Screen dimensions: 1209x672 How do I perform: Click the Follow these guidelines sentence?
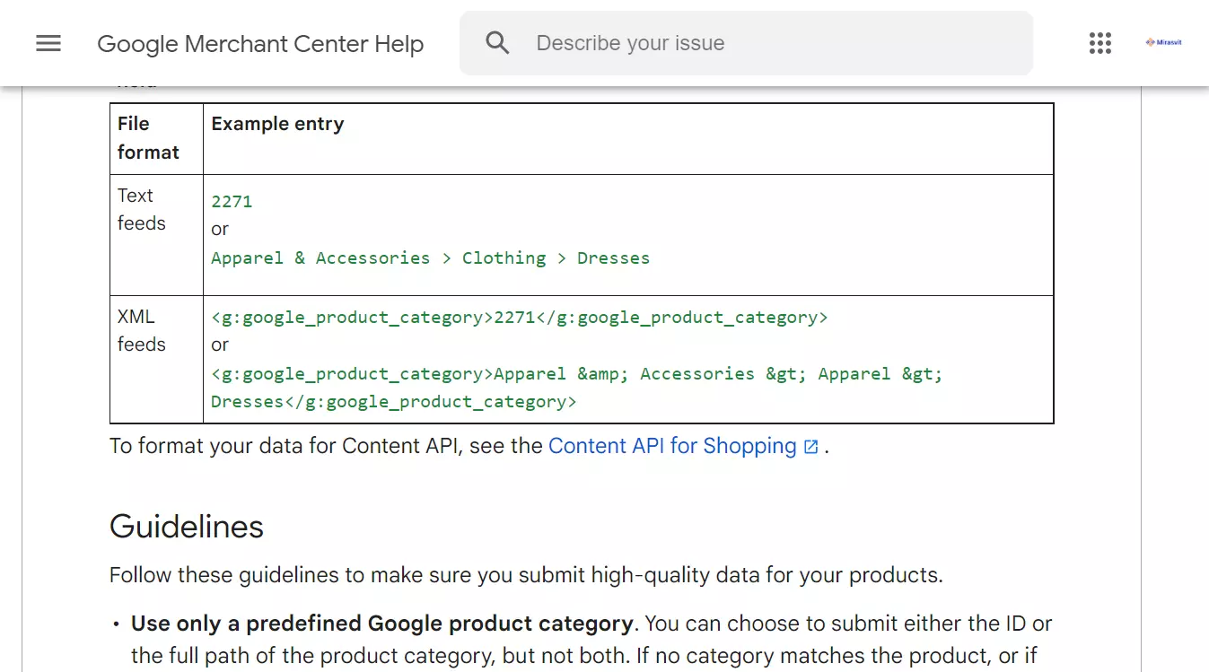(526, 575)
